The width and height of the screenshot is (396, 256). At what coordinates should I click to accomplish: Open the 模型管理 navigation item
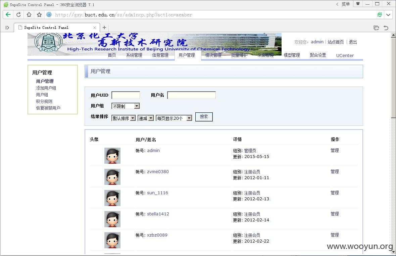coord(292,55)
